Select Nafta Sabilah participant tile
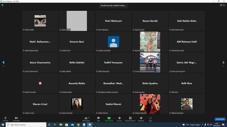Viewport: 227px width, 127px height. [77, 62]
